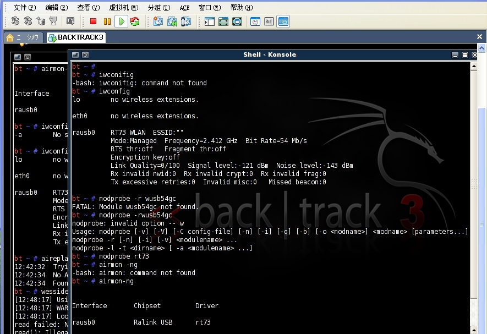Click the Konsole scrollbar up arrow

(x=474, y=66)
